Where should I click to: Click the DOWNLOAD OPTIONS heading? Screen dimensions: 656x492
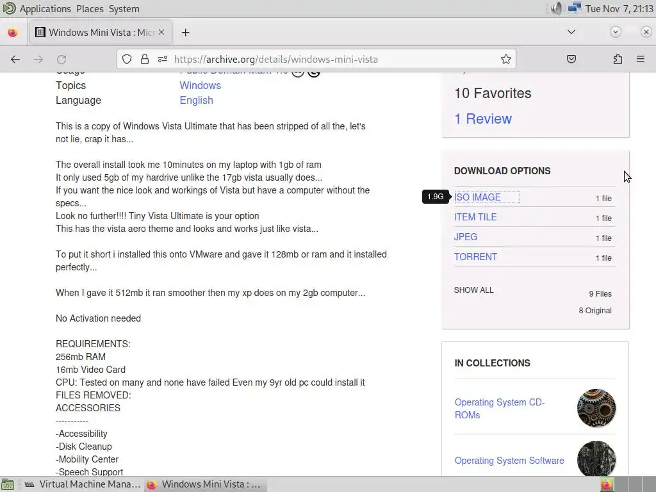tap(502, 170)
